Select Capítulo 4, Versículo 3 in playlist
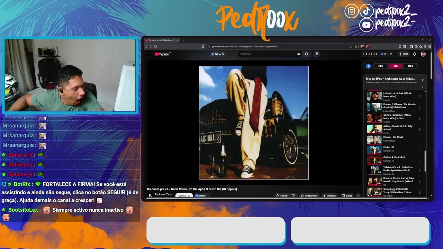Screen dimensions: 443x249 pyautogui.click(x=393, y=160)
